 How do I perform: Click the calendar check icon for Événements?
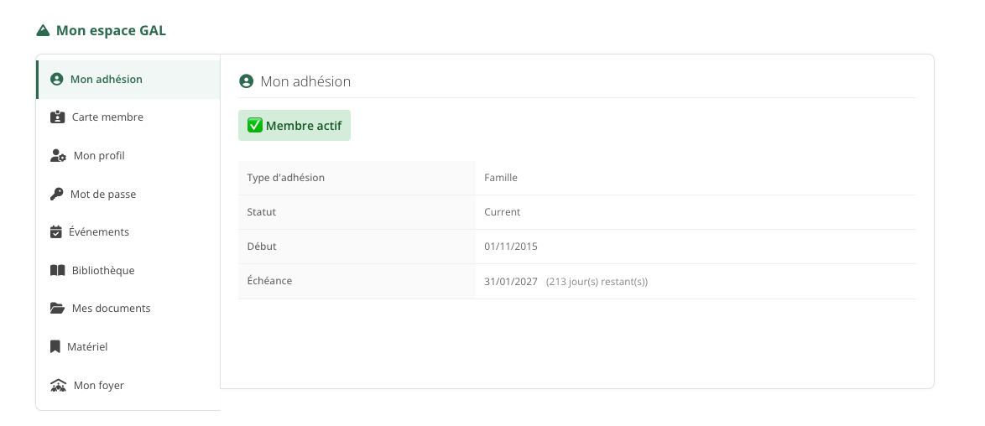[x=56, y=231]
